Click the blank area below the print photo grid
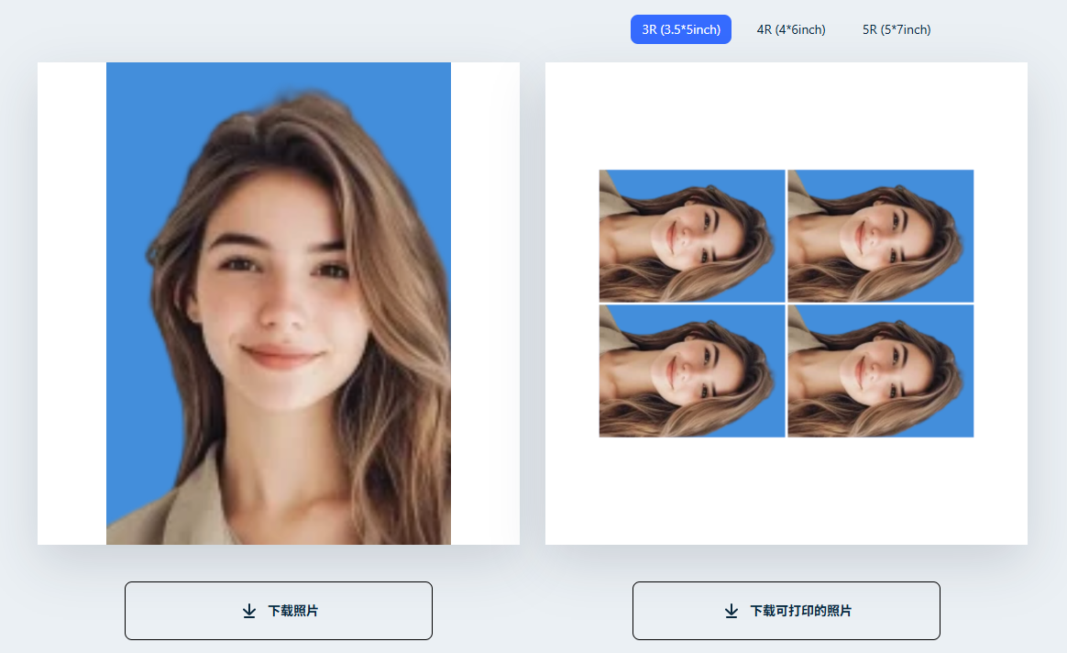This screenshot has height=653, width=1067. [x=786, y=491]
